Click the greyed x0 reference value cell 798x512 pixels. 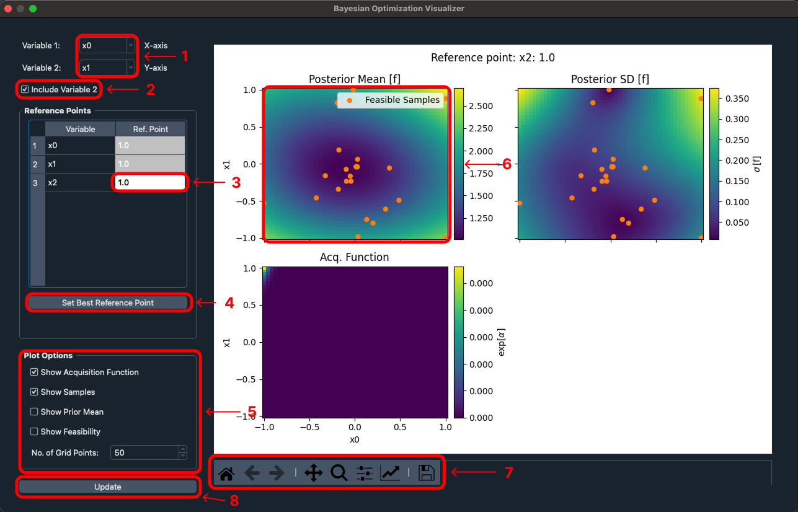coord(150,146)
